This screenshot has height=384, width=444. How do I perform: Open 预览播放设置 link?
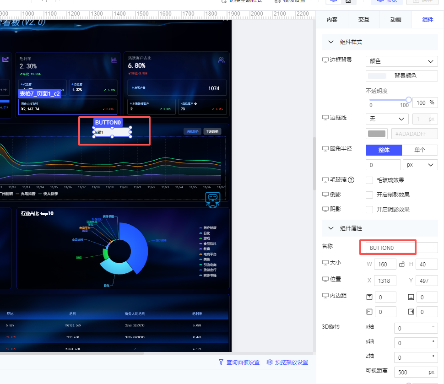(x=292, y=362)
